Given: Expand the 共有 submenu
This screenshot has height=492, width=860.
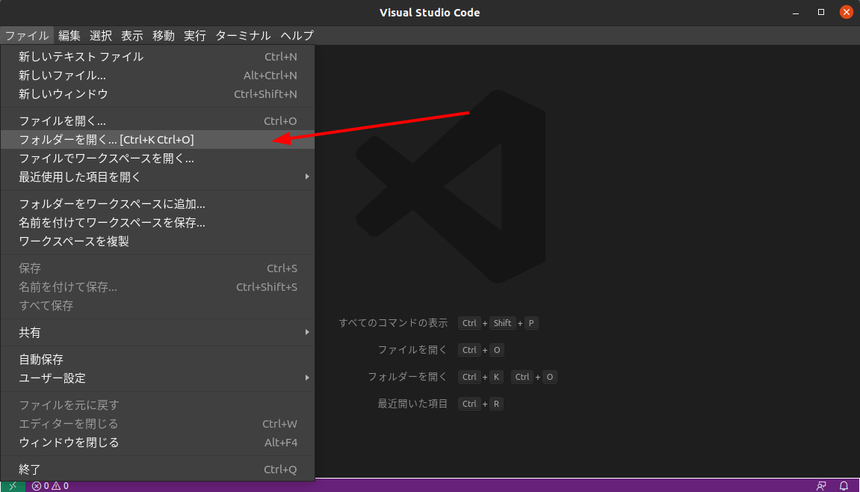Looking at the screenshot, I should click(158, 332).
